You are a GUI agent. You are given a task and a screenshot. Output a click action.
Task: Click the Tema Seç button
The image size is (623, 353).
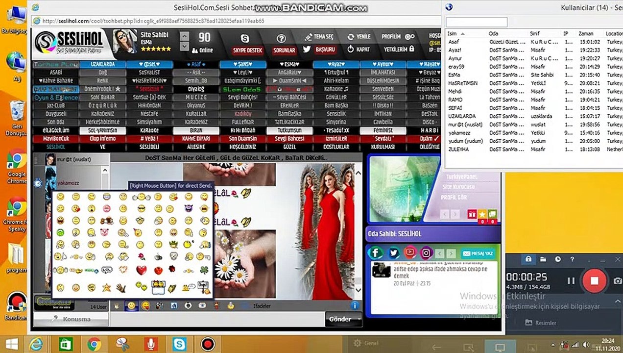[x=318, y=37]
